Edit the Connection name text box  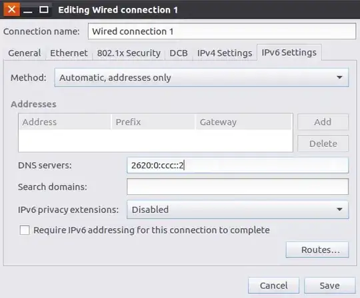tap(222, 31)
